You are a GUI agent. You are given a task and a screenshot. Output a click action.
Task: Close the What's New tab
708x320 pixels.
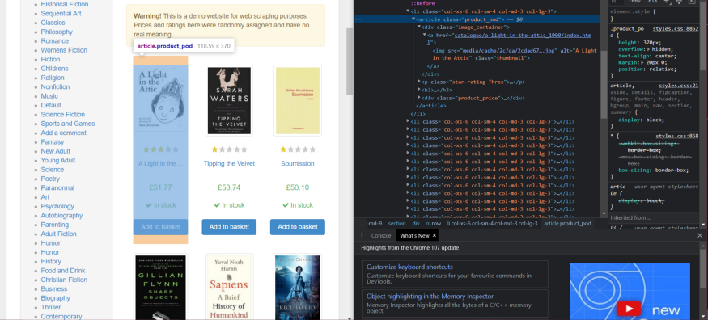pyautogui.click(x=435, y=235)
